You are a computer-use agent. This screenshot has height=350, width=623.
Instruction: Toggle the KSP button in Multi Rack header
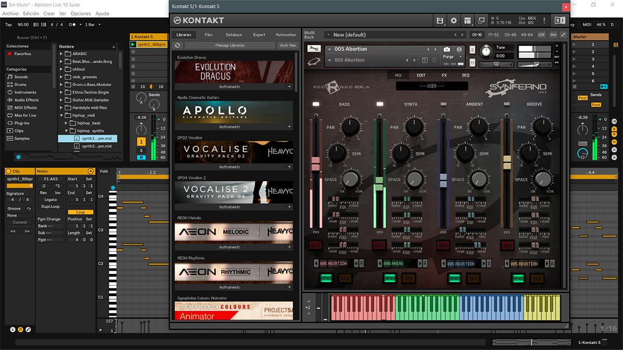point(541,35)
